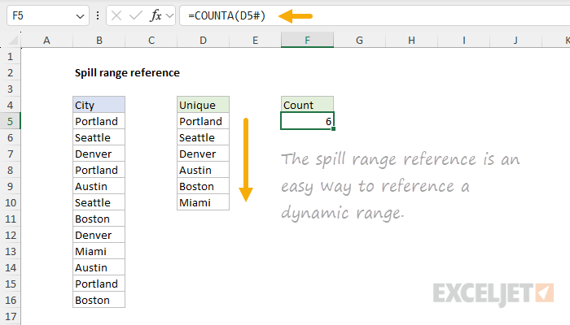Click the formula bar options dots handle

[98, 15]
